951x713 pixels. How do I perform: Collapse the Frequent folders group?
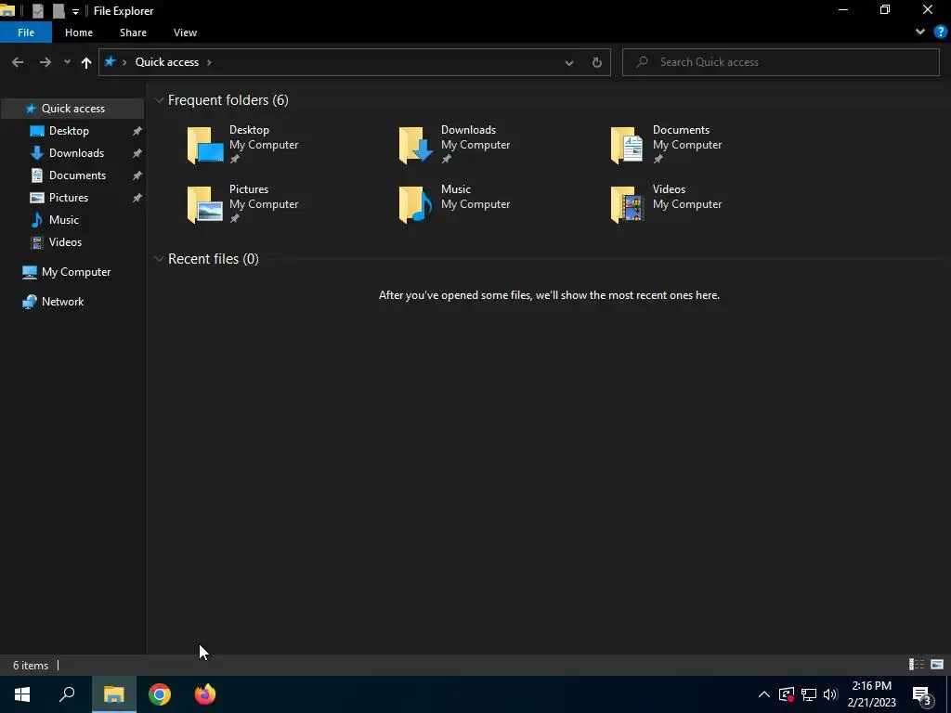(159, 100)
